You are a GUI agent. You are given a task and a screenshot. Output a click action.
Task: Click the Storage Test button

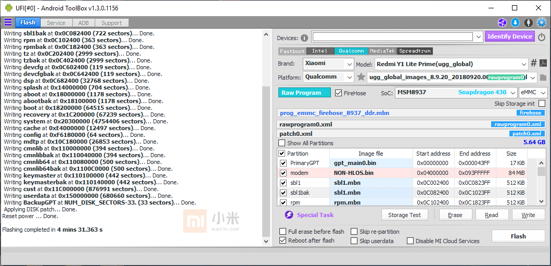[406, 215]
